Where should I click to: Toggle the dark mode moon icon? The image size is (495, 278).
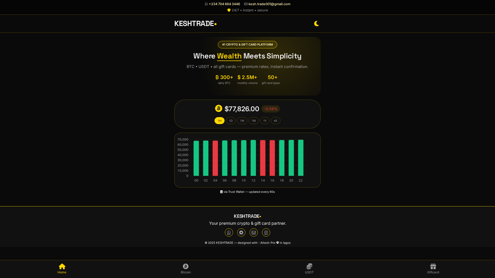[x=317, y=24]
